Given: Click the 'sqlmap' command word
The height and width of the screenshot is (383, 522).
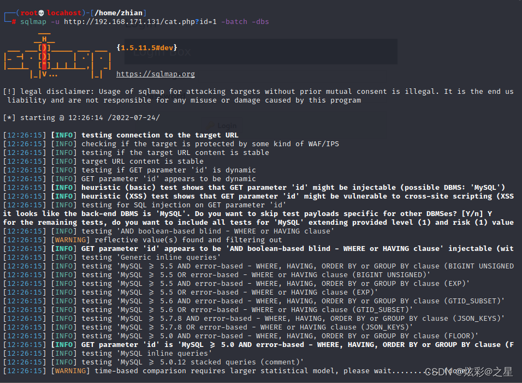Looking at the screenshot, I should tap(33, 22).
